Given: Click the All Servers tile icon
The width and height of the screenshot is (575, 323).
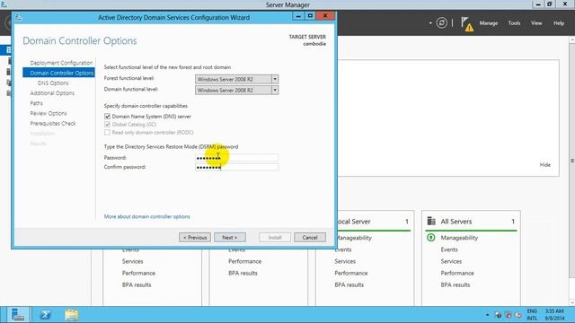Looking at the screenshot, I should [431, 222].
